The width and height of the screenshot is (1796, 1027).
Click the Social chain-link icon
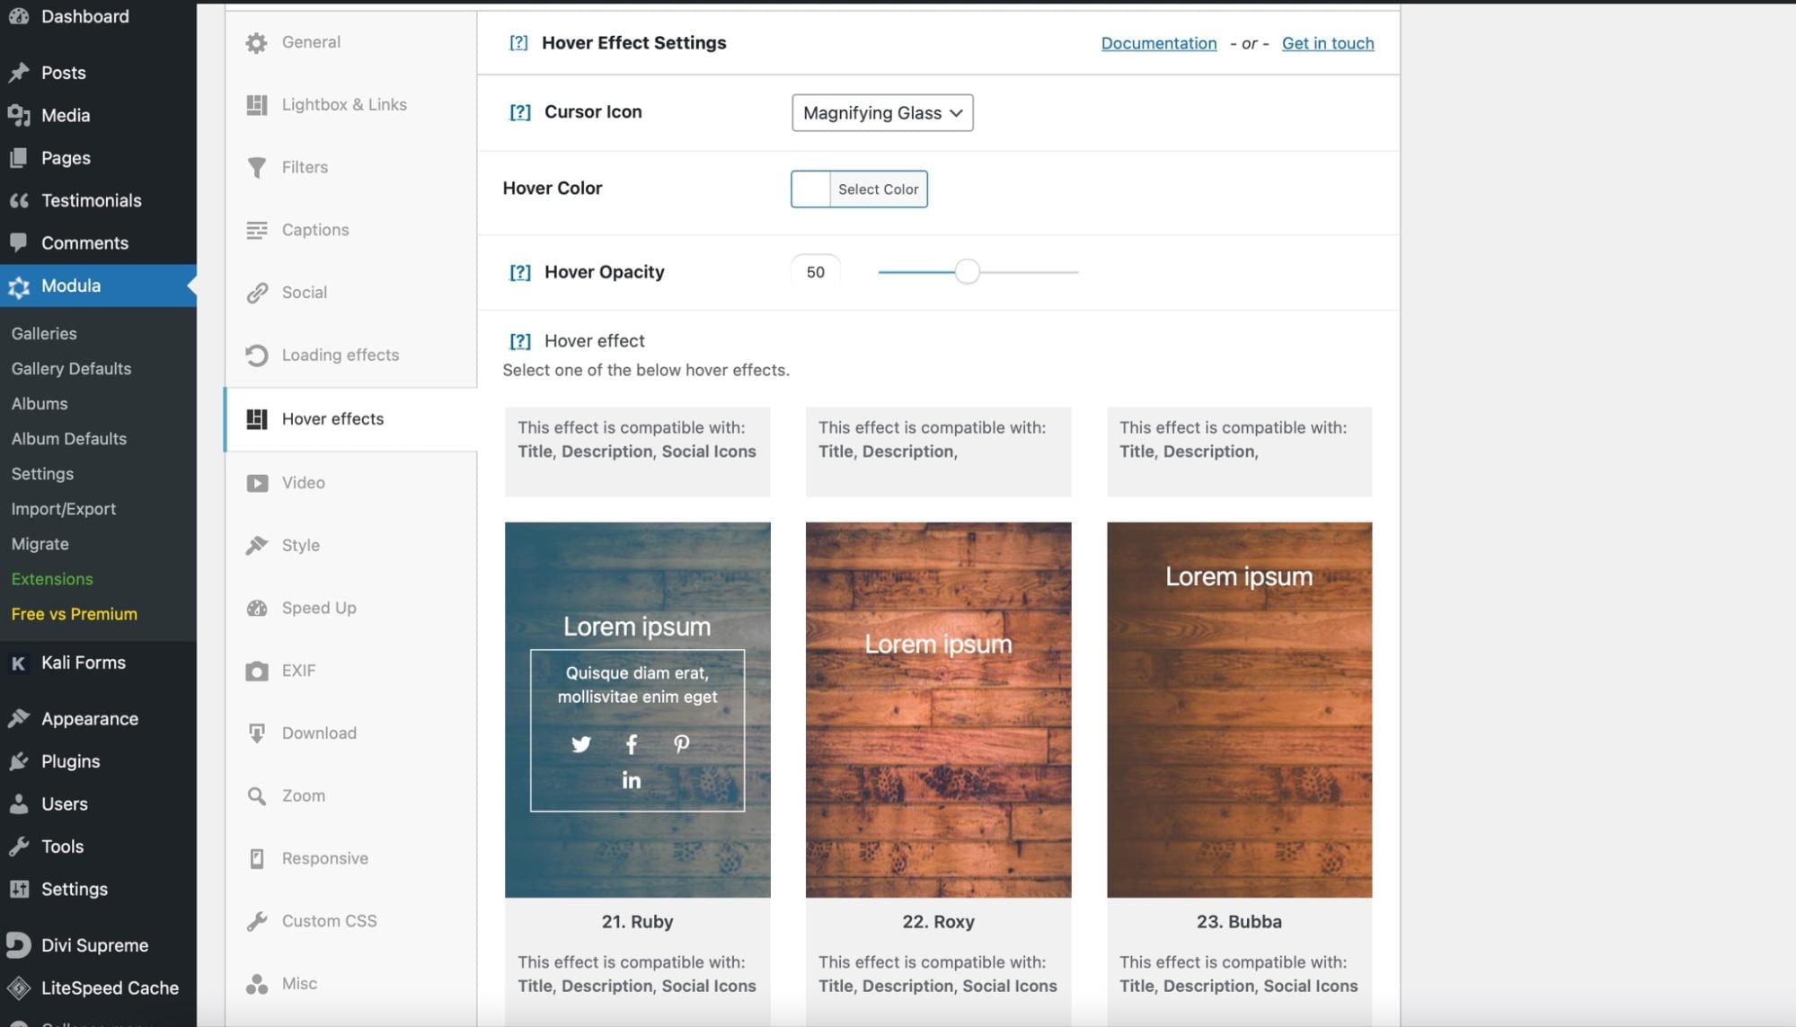[256, 292]
